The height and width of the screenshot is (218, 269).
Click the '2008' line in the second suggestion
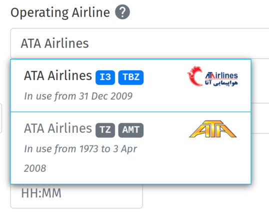click(35, 168)
